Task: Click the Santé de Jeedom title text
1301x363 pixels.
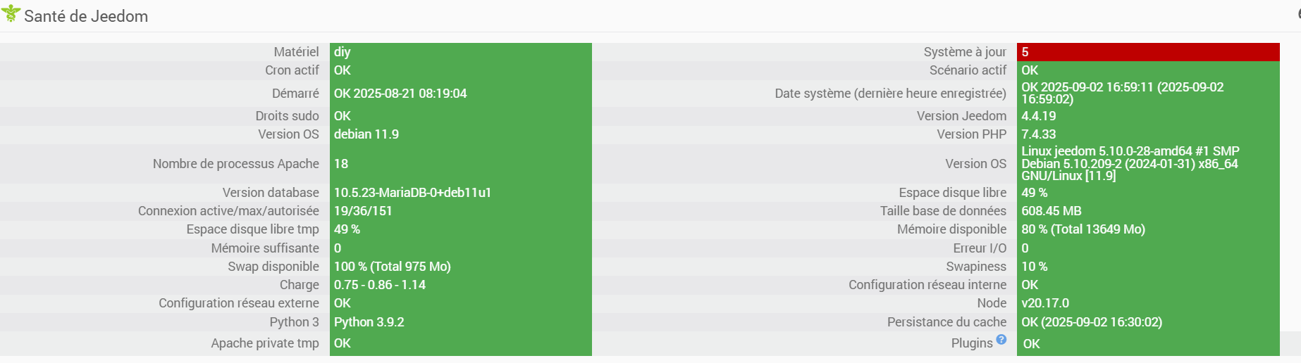Action: [86, 16]
